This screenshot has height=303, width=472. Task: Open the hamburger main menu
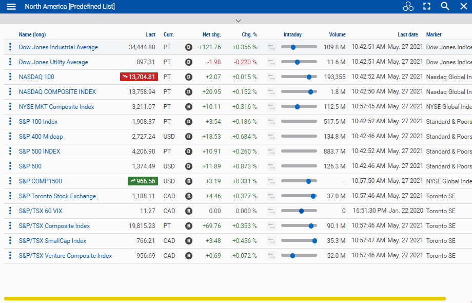11,7
